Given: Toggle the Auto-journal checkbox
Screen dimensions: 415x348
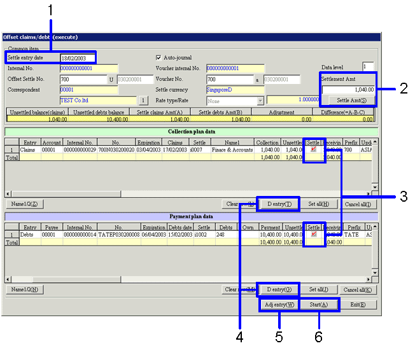Looking at the screenshot, I should coord(158,58).
